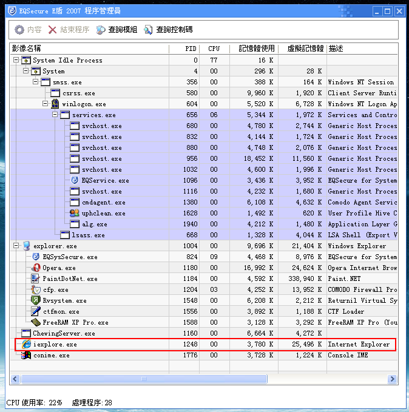Click the CTF Loader description text
Screen dimensions: 409x412
click(x=346, y=311)
